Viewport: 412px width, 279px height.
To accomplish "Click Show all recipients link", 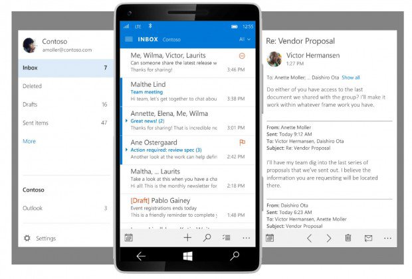I will tap(350, 78).
